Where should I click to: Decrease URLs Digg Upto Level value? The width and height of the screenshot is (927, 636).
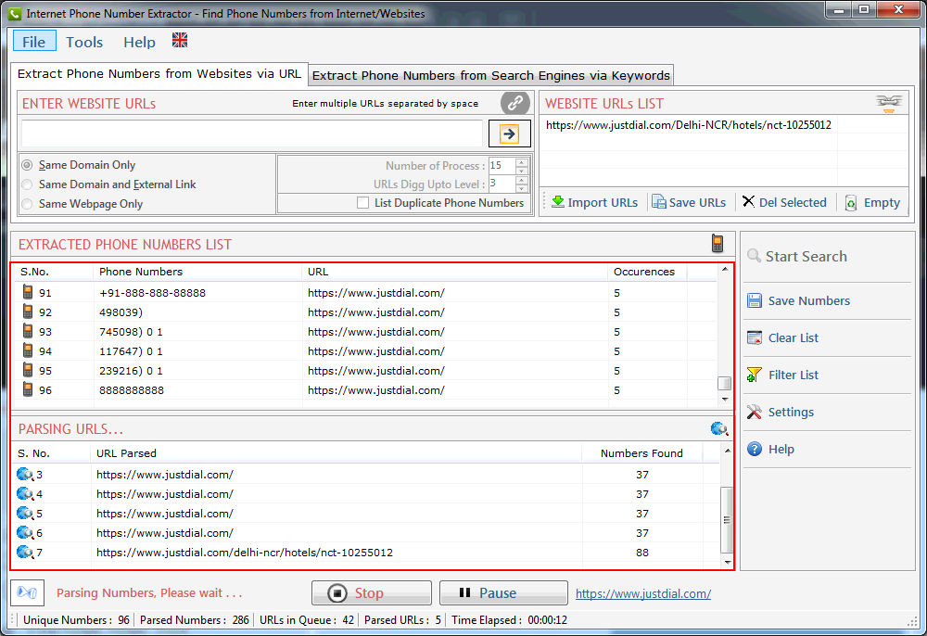[x=521, y=188]
